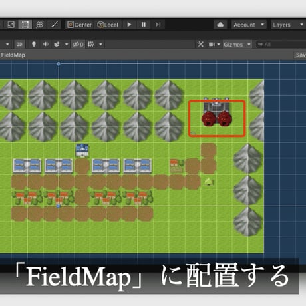Toggle Gizmos button
Viewport: 306px width, 306px height.
tap(233, 45)
